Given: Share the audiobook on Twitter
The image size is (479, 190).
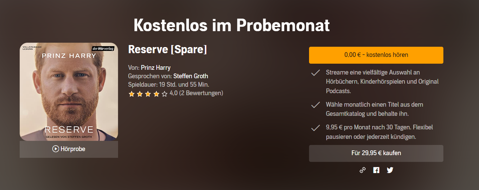Looking at the screenshot, I should (390, 170).
